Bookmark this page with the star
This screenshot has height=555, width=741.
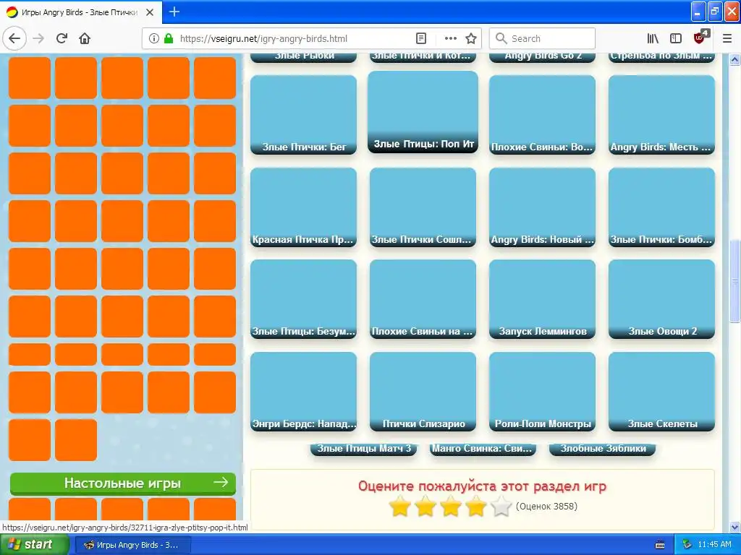(470, 39)
